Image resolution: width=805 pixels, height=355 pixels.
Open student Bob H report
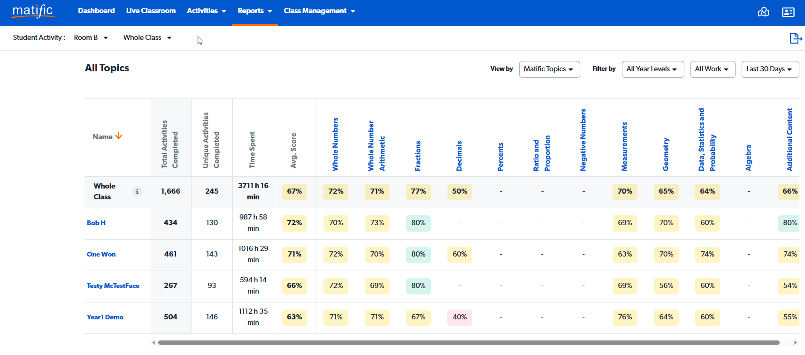click(96, 223)
